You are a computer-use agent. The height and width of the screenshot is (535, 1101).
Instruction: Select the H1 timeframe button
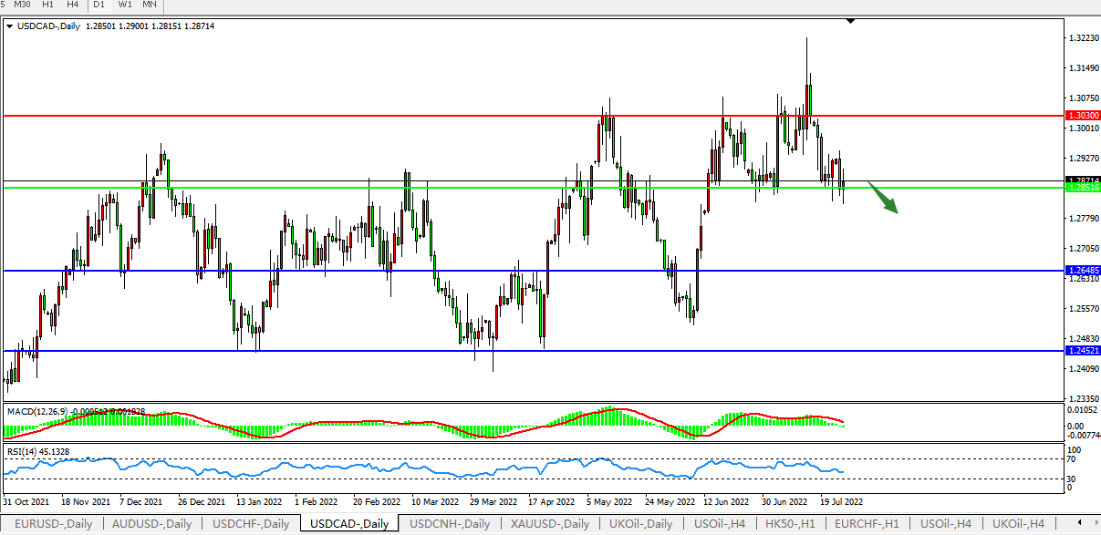click(48, 5)
